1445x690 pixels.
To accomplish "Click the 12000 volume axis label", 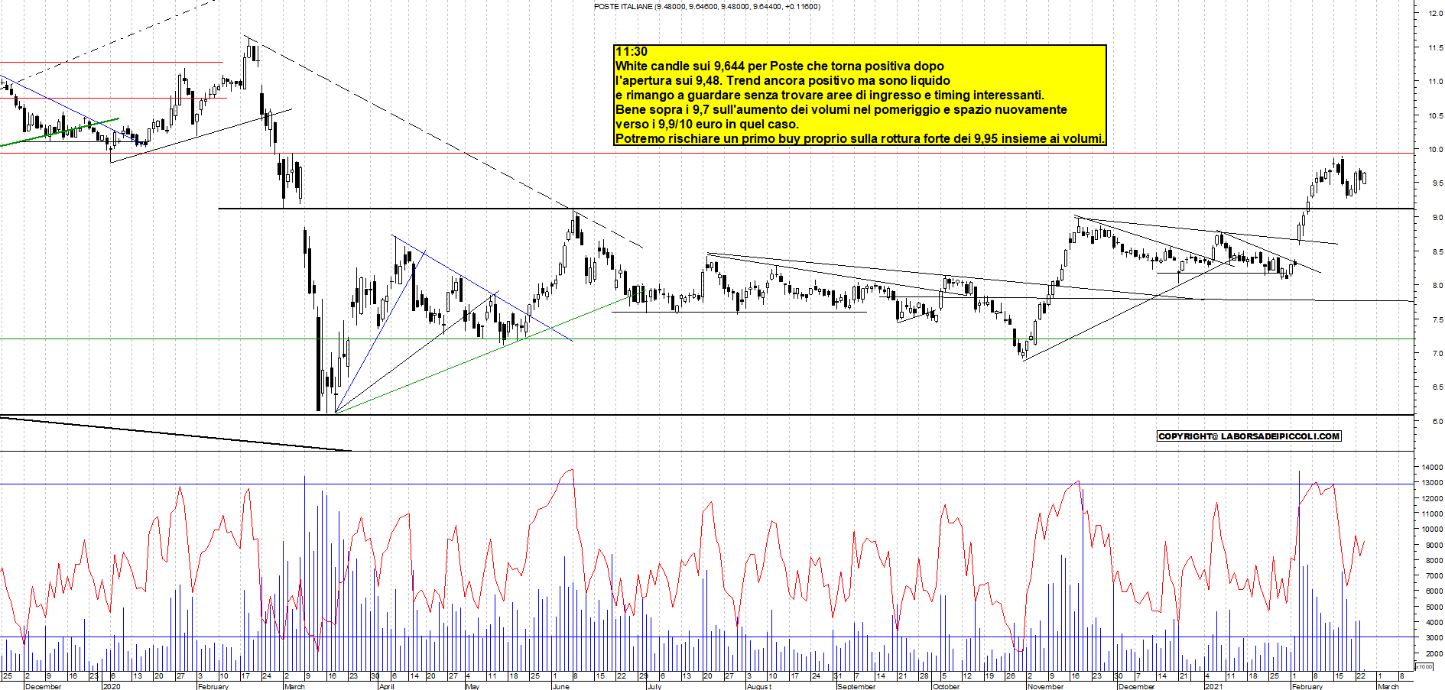I will (1433, 498).
